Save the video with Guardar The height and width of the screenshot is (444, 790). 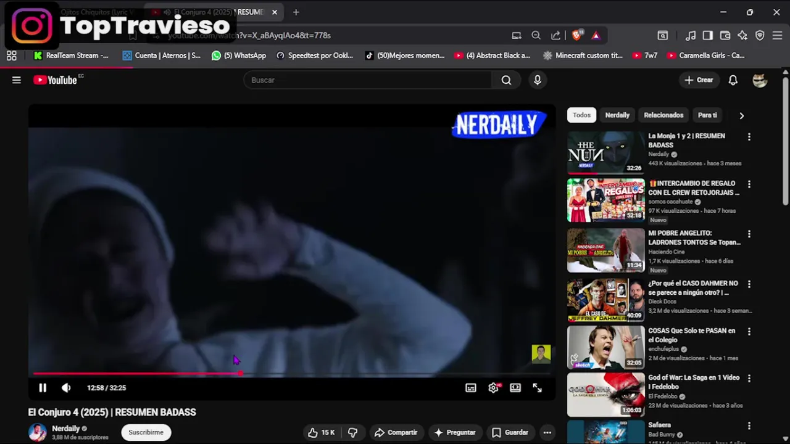point(510,432)
